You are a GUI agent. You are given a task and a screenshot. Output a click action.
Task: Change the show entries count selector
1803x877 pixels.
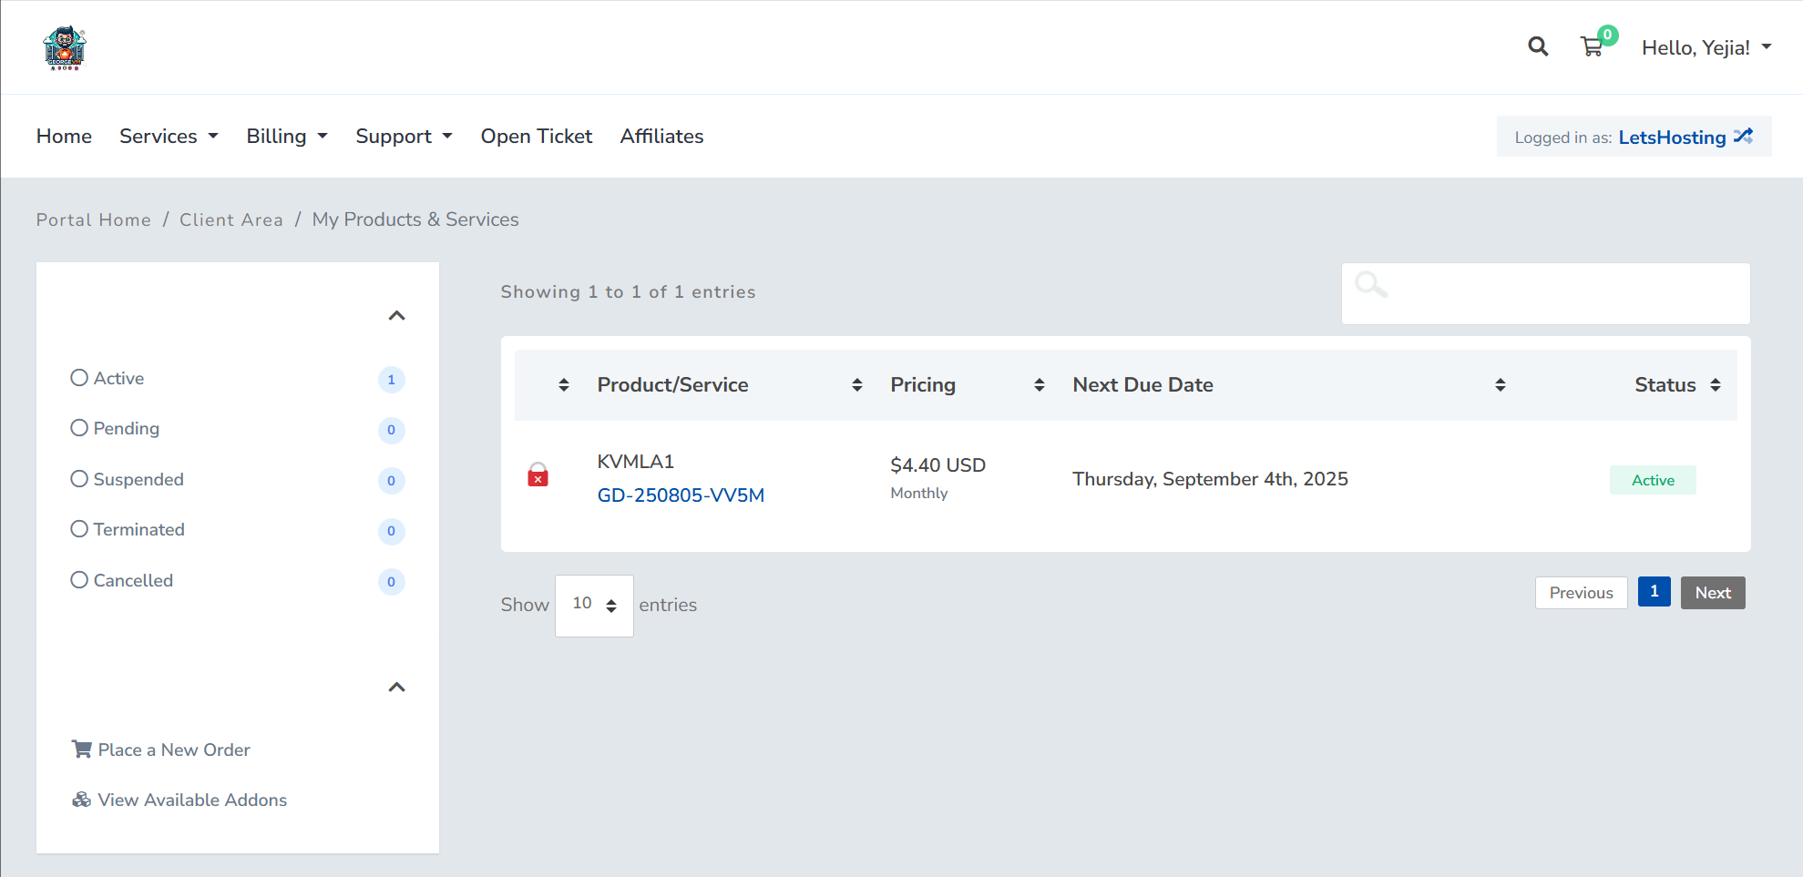pyautogui.click(x=594, y=606)
